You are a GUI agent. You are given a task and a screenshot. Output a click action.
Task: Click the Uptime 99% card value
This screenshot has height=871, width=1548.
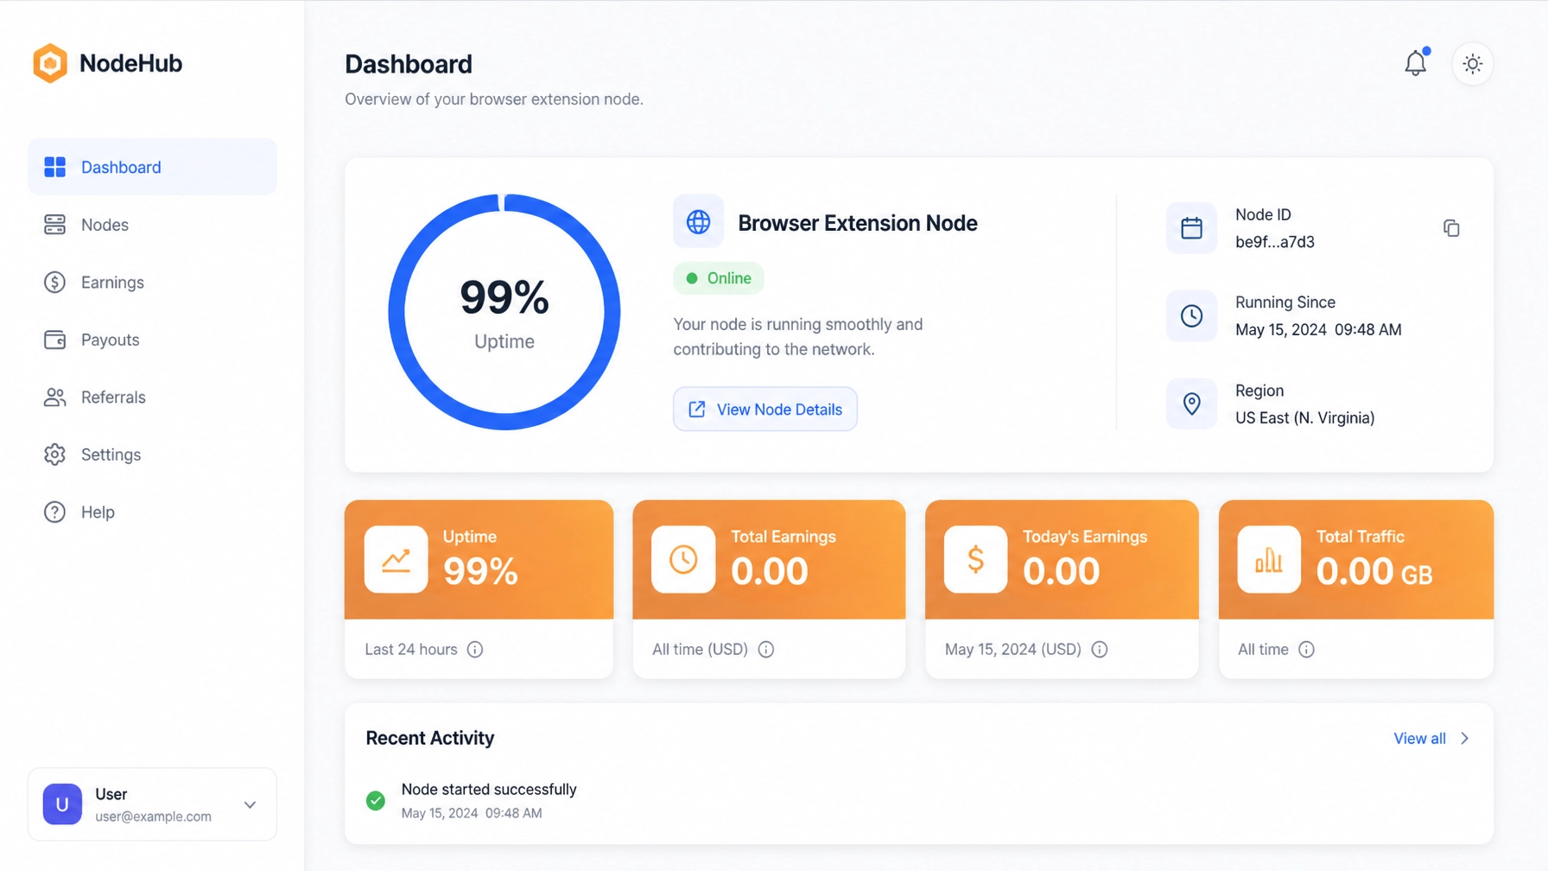coord(480,571)
